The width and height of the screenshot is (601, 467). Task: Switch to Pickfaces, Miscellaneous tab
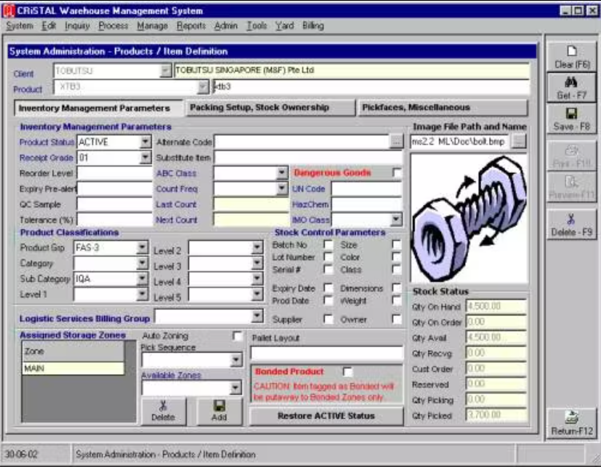443,107
